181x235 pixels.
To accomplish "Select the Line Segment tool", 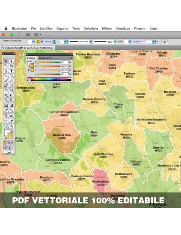I will [6, 76].
